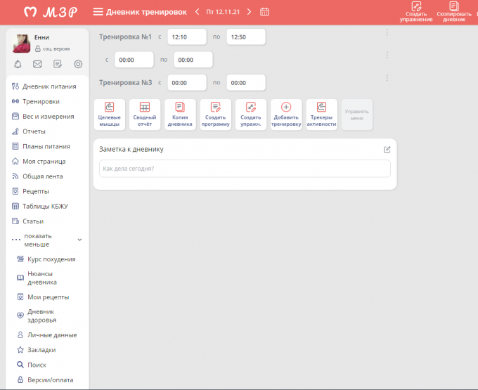Click the user avatar thumbnail

tap(21, 43)
